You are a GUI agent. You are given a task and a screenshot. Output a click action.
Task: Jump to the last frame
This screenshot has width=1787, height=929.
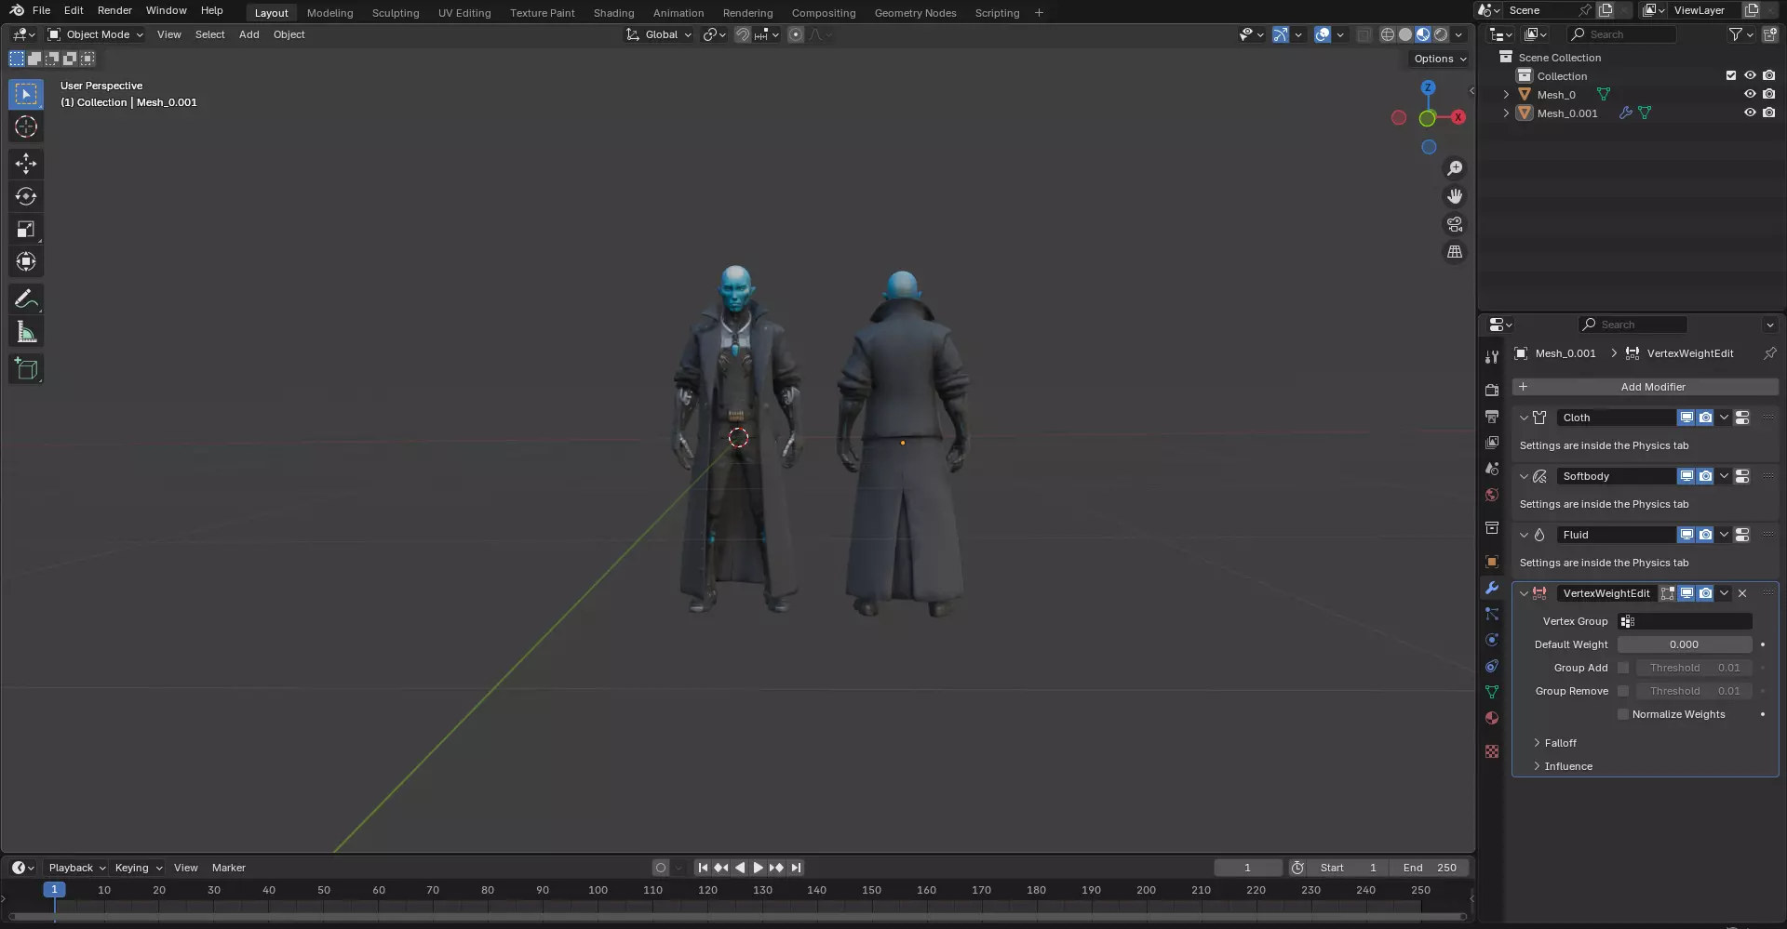tap(796, 868)
